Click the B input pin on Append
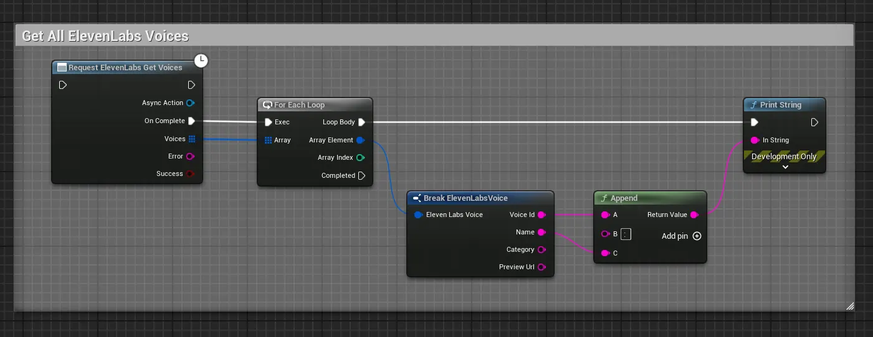The width and height of the screenshot is (873, 337). click(605, 234)
